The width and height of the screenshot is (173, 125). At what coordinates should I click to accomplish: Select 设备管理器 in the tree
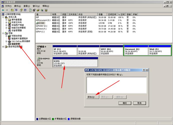tap(17, 30)
